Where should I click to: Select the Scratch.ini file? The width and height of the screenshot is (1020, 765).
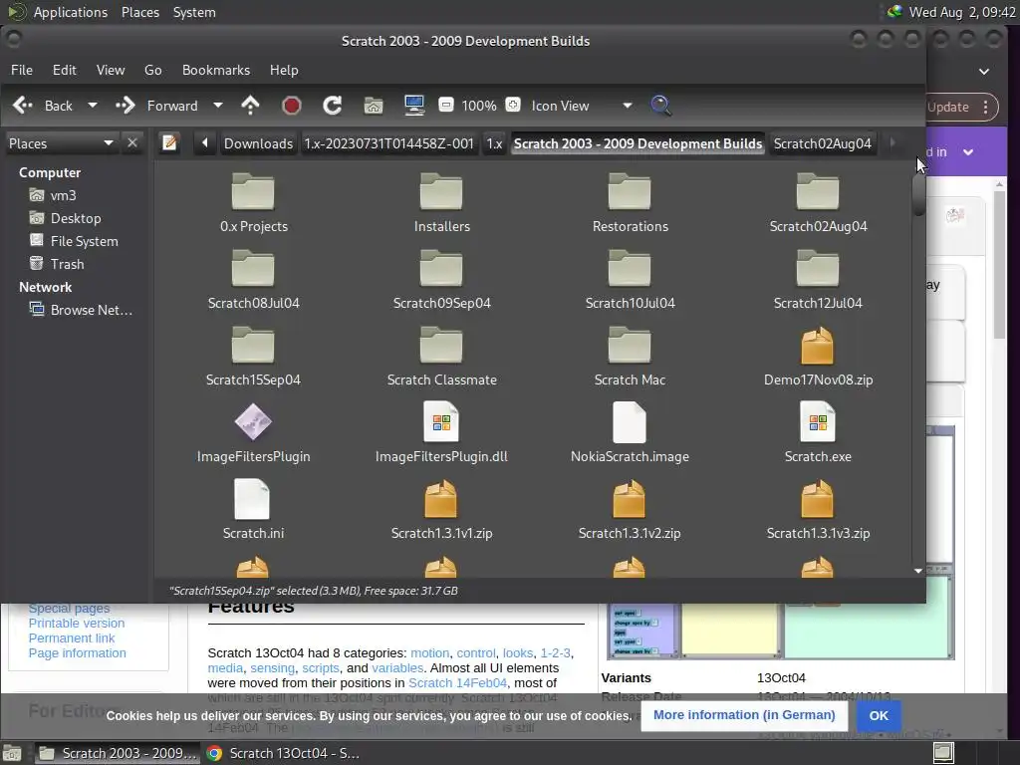tap(254, 510)
